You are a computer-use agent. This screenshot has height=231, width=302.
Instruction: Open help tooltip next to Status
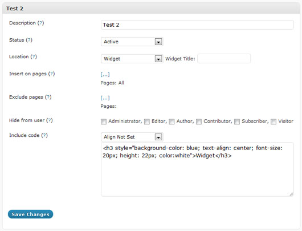29,40
